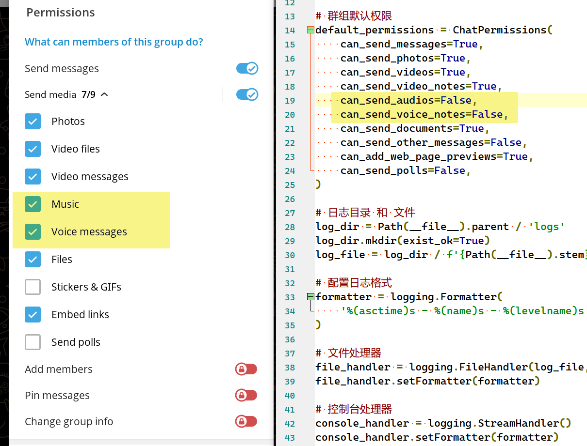Uncheck the Voice messages checkbox

pyautogui.click(x=33, y=232)
